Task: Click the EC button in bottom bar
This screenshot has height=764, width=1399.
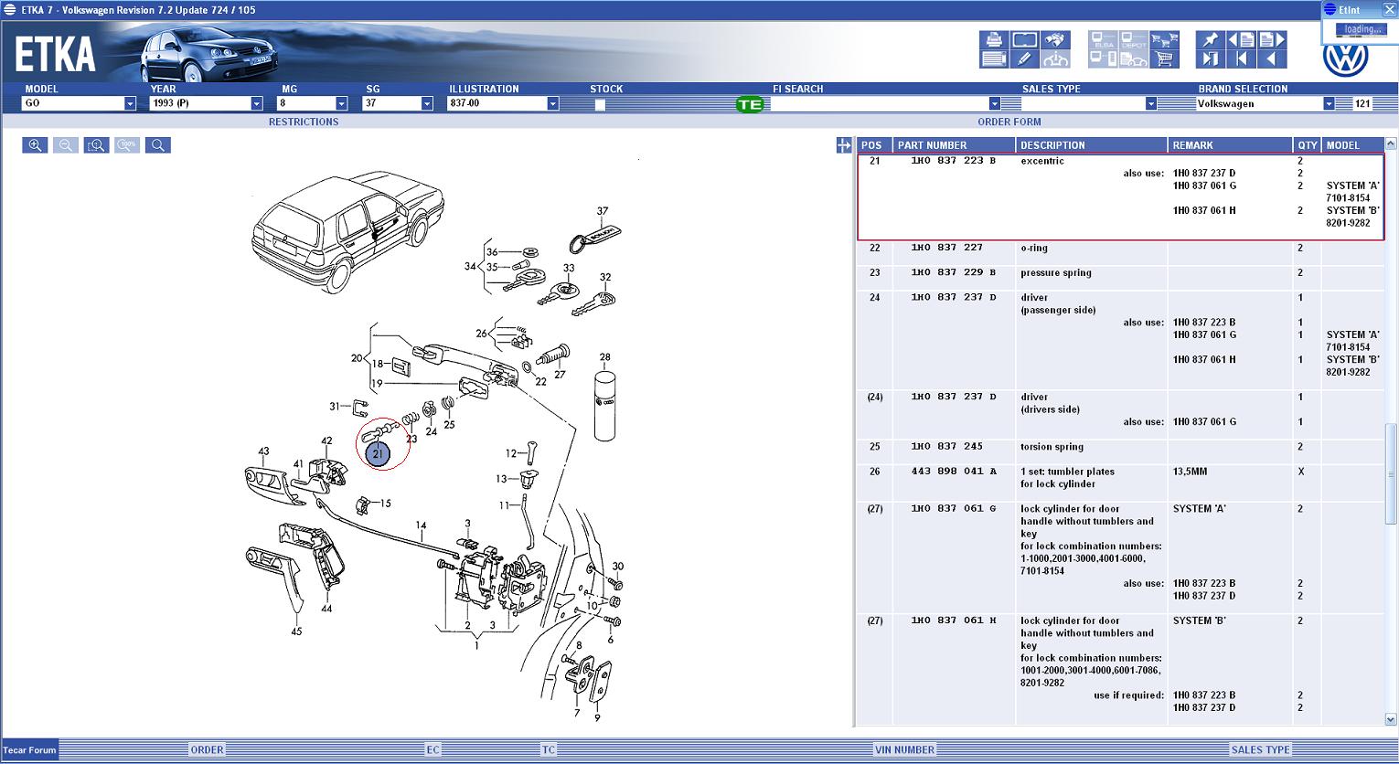Action: pyautogui.click(x=433, y=750)
